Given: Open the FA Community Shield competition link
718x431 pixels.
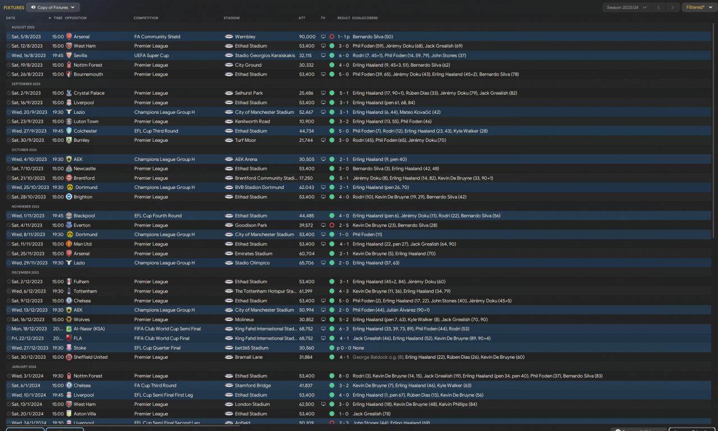Looking at the screenshot, I should 158,37.
